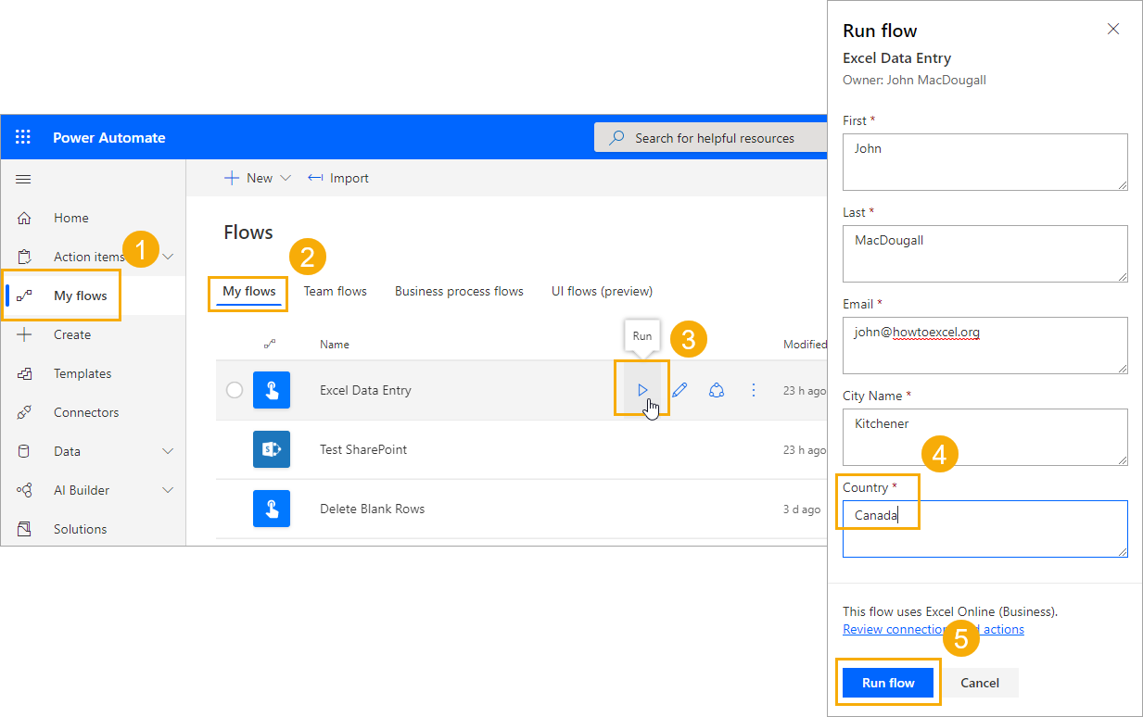Close the Run flow panel
The height and width of the screenshot is (717, 1143).
1113,30
